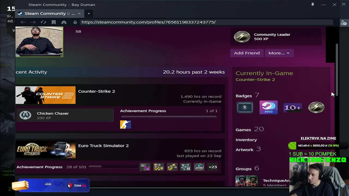Open a new tab with plus button
Viewport: 349px width, 196px height.
tap(89, 13)
